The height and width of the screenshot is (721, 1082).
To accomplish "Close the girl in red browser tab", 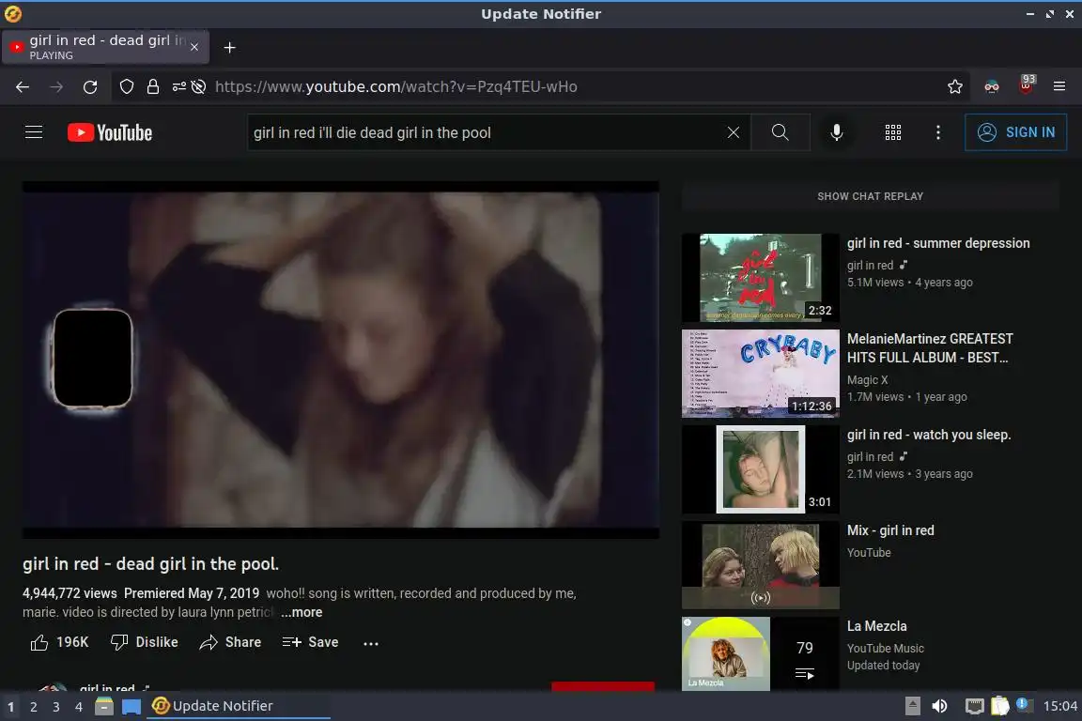I will 194,47.
